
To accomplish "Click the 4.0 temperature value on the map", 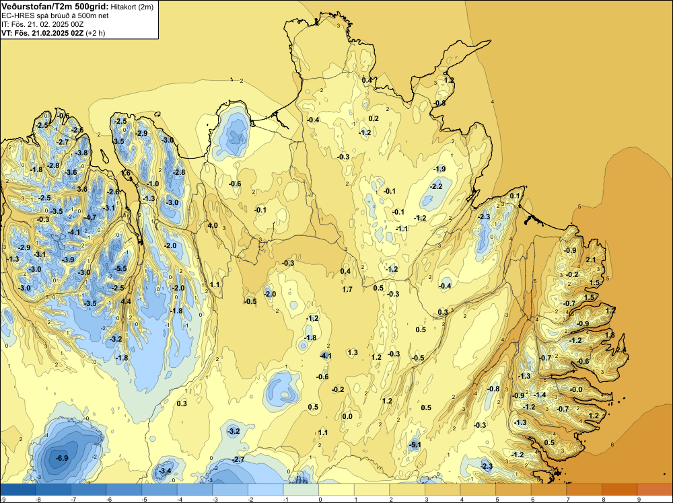I will [213, 225].
